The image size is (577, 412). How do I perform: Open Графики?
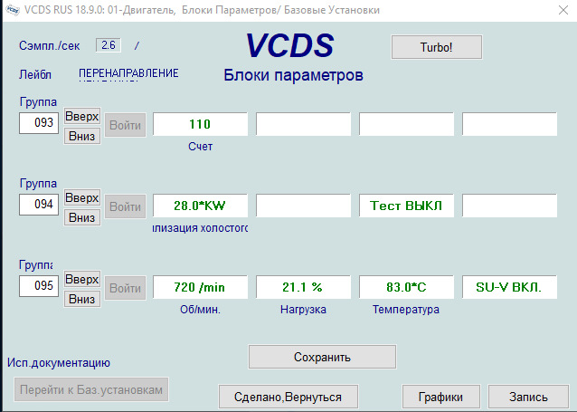pos(440,397)
